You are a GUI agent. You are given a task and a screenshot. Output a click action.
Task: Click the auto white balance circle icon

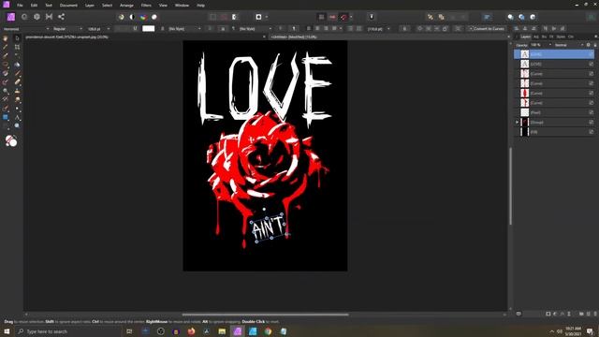[x=154, y=17]
